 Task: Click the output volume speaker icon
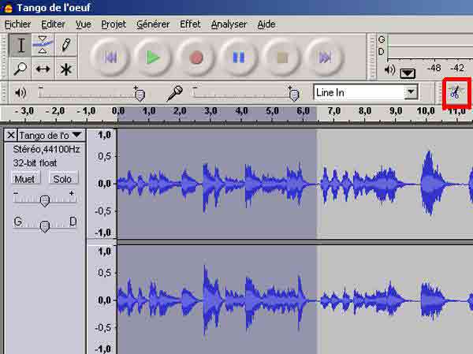click(20, 92)
